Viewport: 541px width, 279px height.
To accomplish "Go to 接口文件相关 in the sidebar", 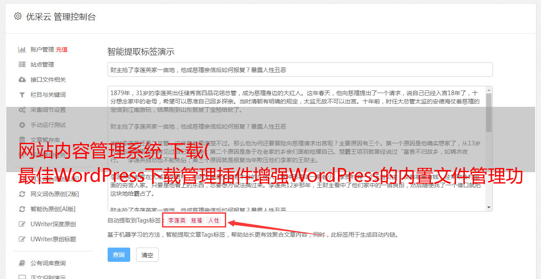I will [48, 80].
